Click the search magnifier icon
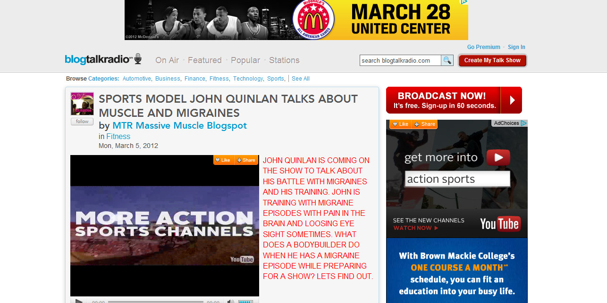The width and height of the screenshot is (607, 303). click(447, 60)
